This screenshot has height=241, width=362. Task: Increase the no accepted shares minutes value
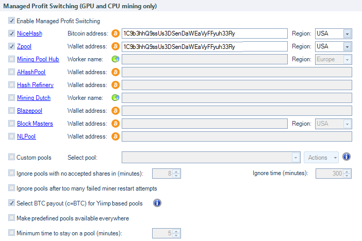[x=176, y=171]
